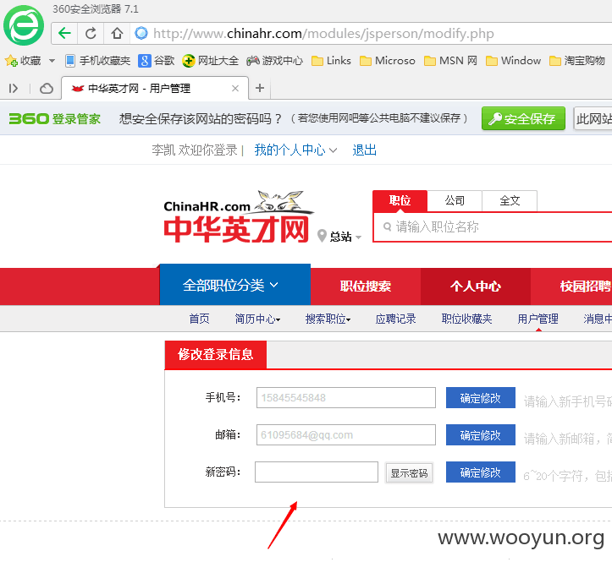Open the Window bookmark folder
This screenshot has height=562, width=612.
pyautogui.click(x=513, y=61)
